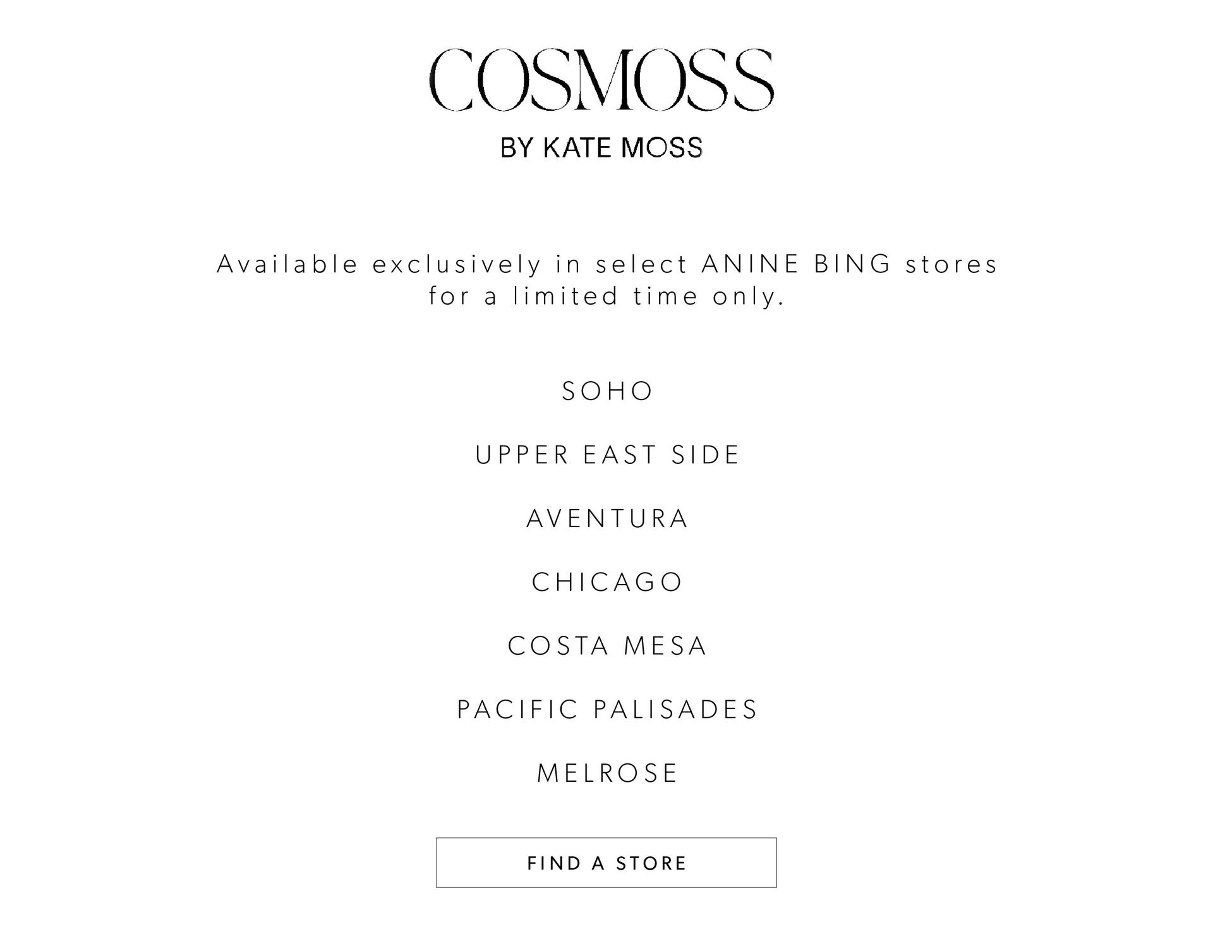The width and height of the screenshot is (1213, 936).
Task: Click the word stores in the tagline
Action: pyautogui.click(x=951, y=264)
